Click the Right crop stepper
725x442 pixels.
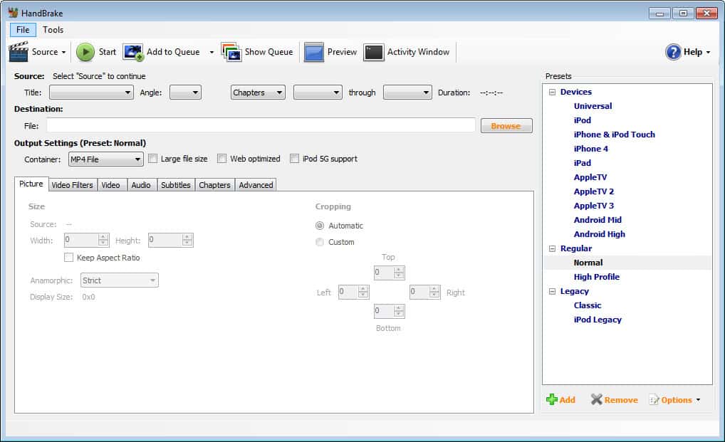[x=425, y=292]
